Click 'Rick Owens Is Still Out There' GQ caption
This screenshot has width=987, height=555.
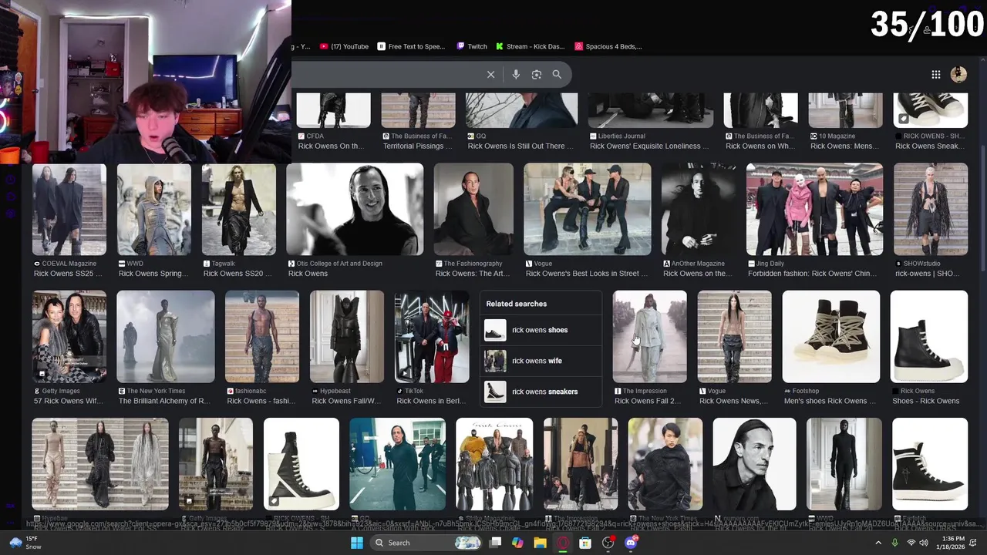[x=520, y=146]
